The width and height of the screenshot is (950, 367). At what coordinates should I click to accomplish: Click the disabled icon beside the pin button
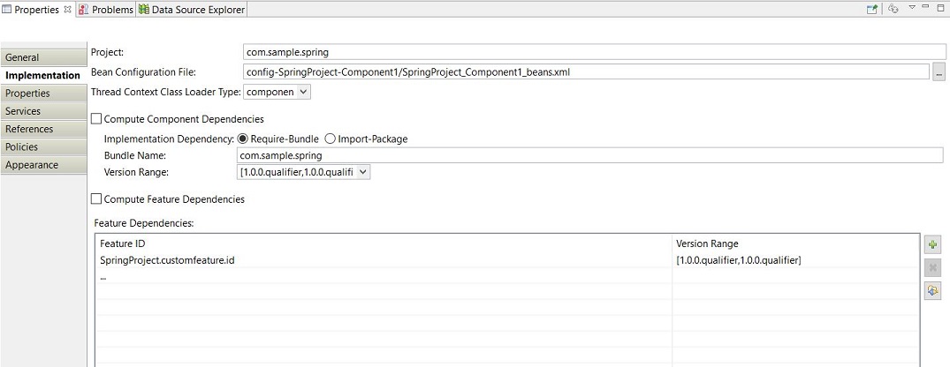[893, 9]
